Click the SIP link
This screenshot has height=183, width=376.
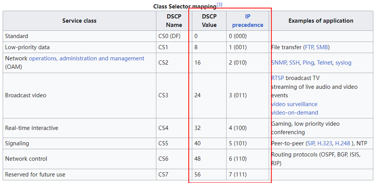pyautogui.click(x=311, y=143)
